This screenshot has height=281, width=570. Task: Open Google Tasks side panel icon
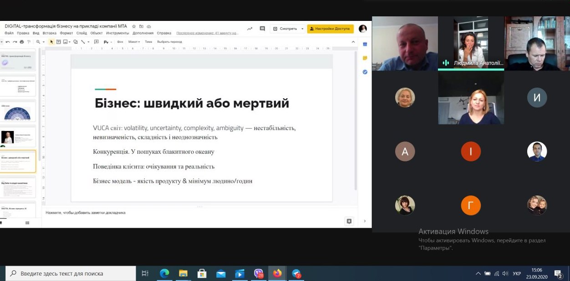(x=365, y=72)
